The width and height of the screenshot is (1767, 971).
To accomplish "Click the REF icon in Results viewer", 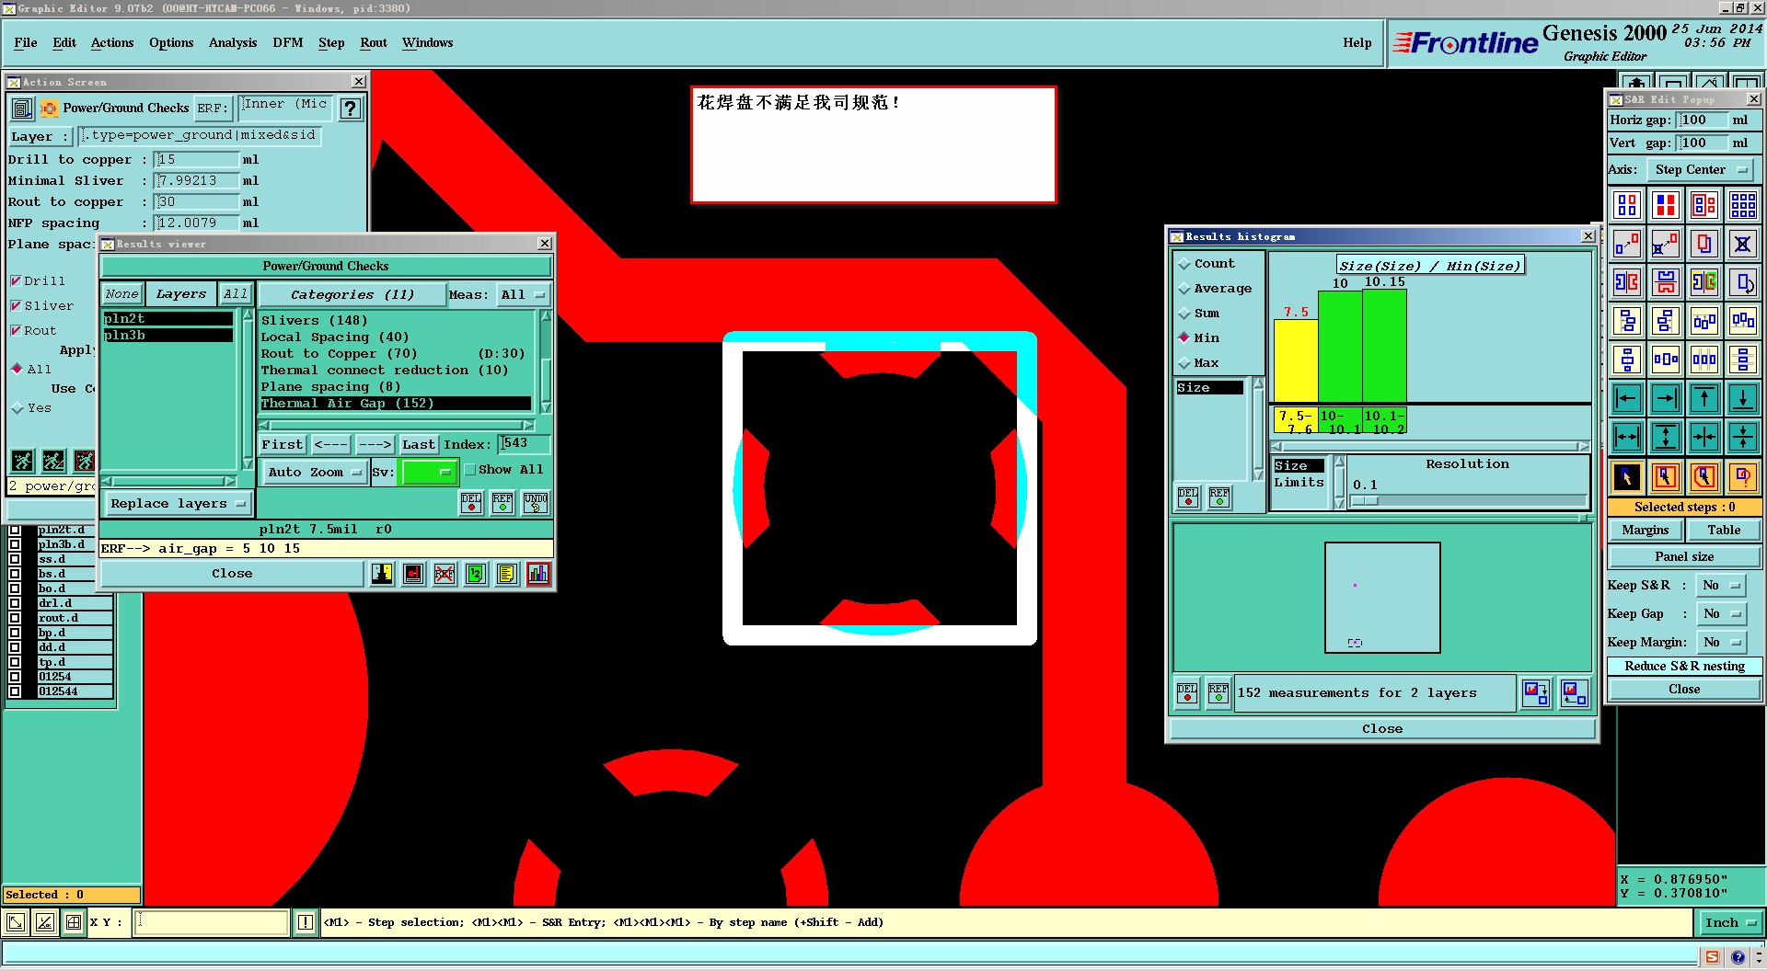I will coord(502,502).
